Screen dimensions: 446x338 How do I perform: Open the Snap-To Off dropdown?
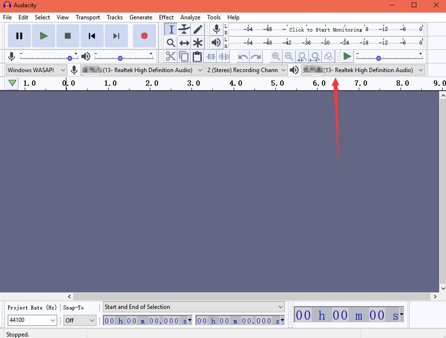(80, 320)
